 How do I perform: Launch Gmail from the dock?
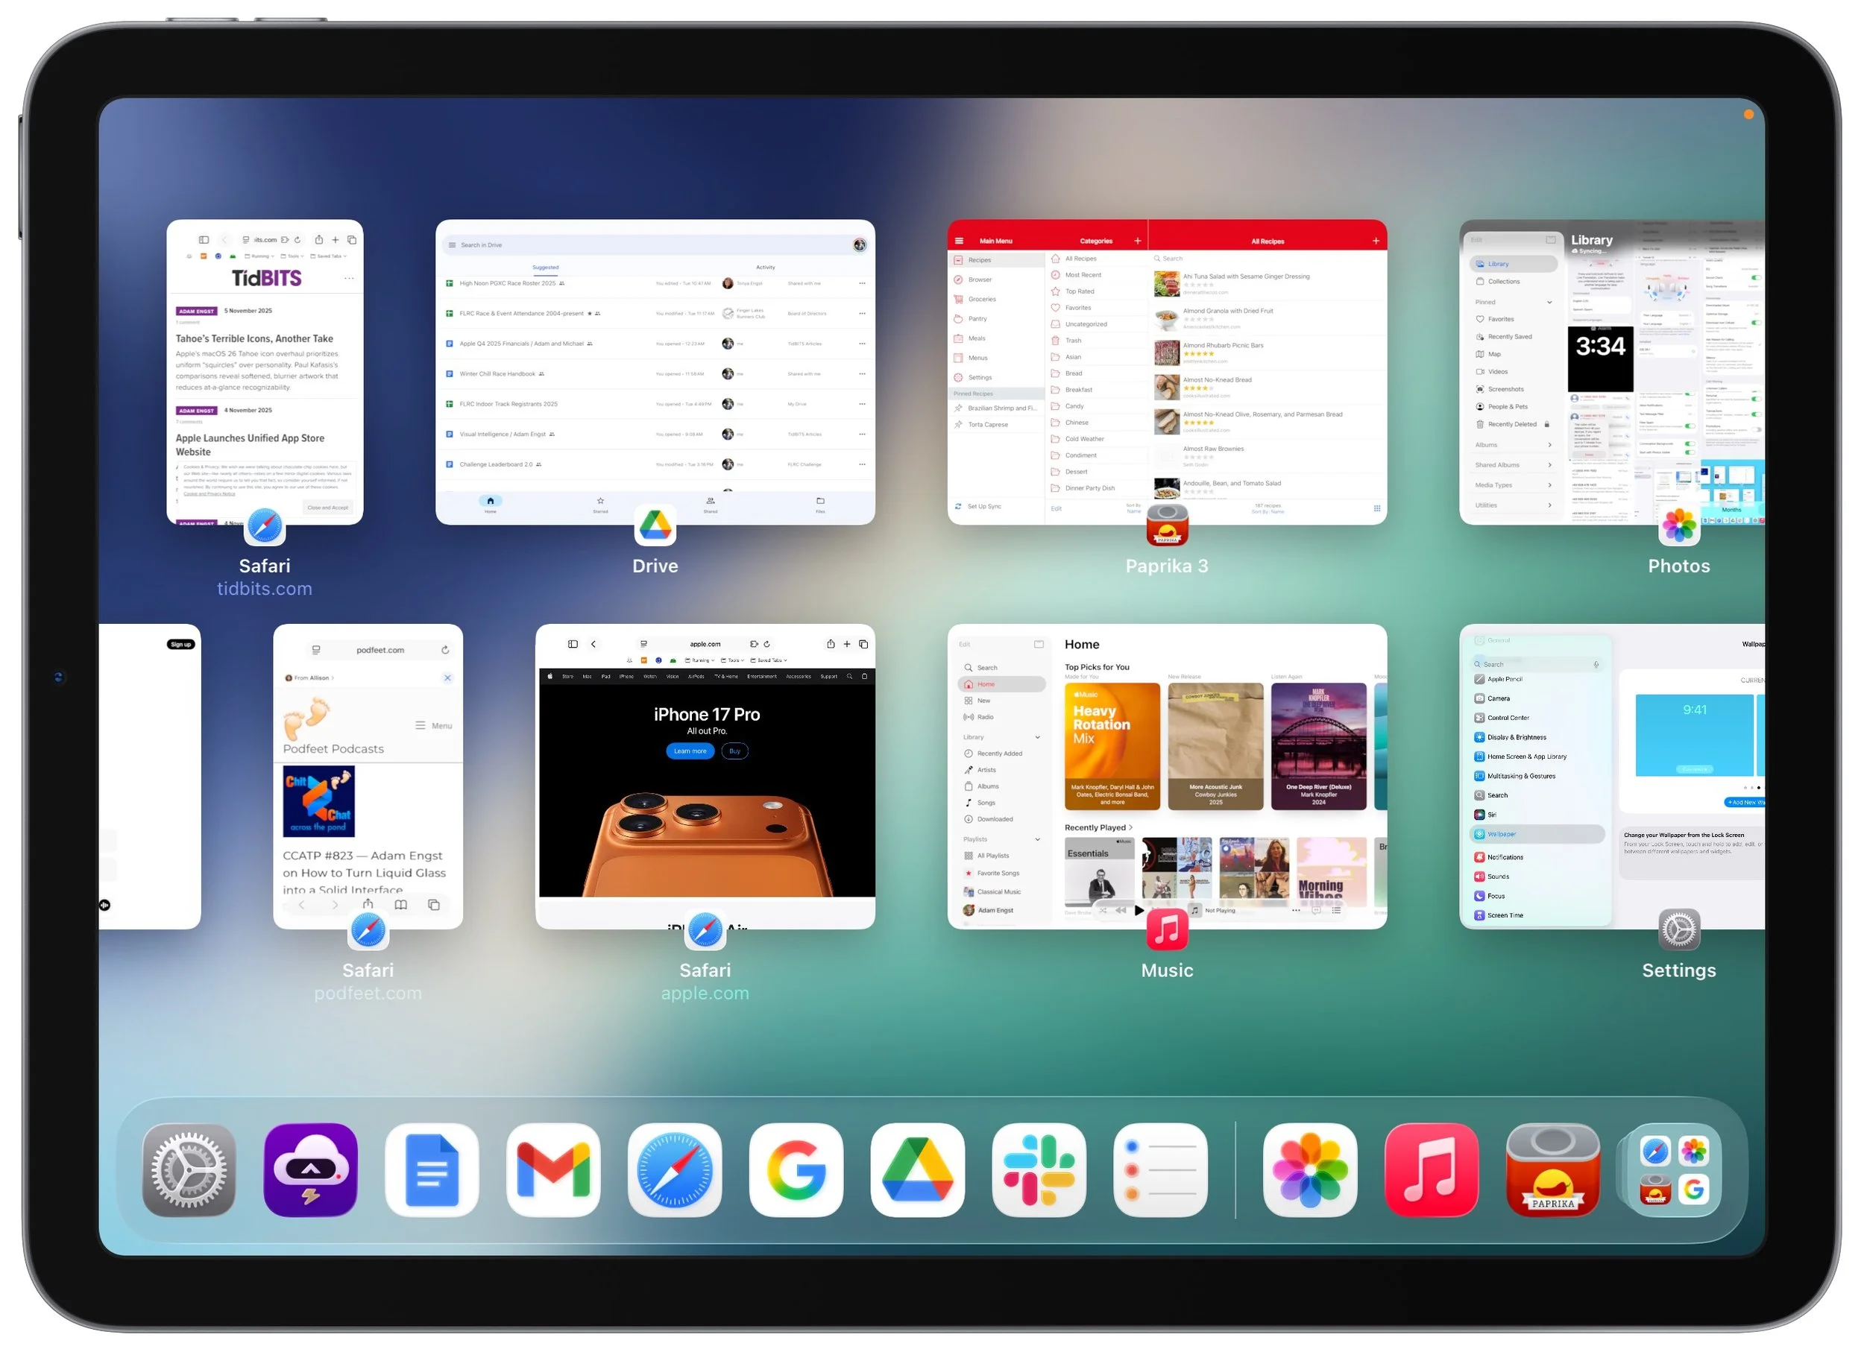(553, 1169)
